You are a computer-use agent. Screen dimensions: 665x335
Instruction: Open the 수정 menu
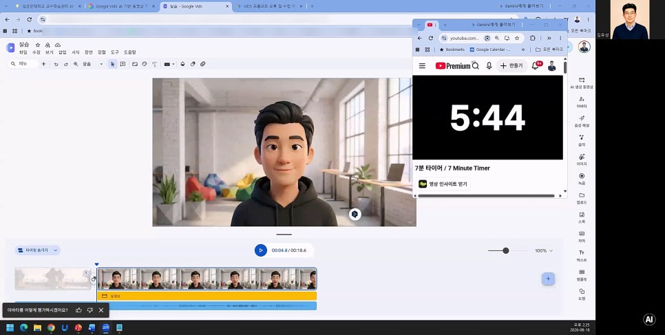36,52
